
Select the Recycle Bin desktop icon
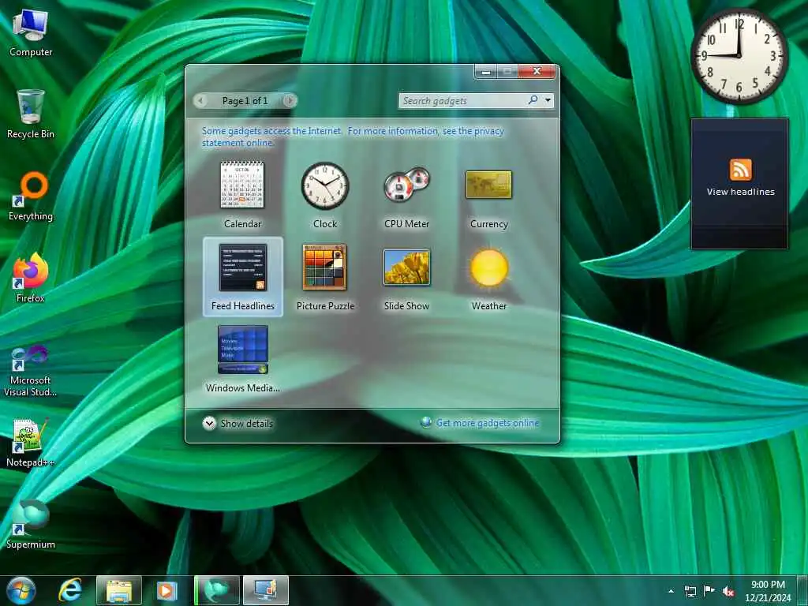(31, 114)
